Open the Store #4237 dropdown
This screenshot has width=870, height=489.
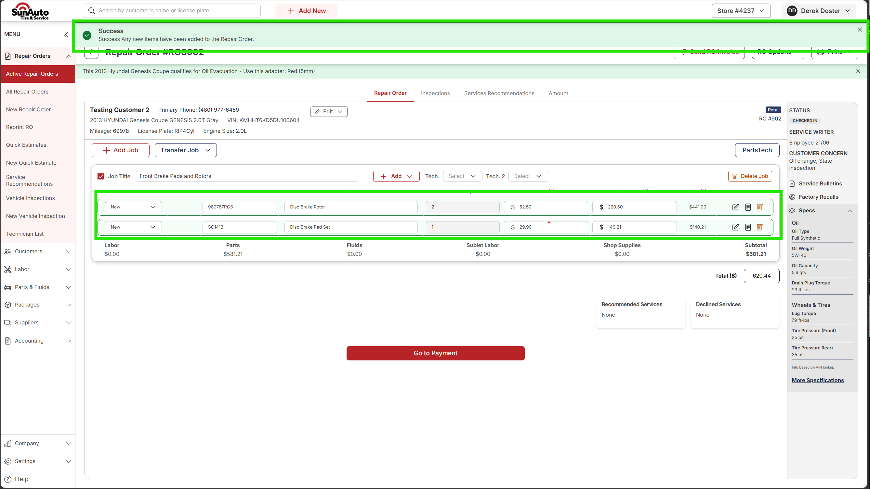tap(741, 11)
